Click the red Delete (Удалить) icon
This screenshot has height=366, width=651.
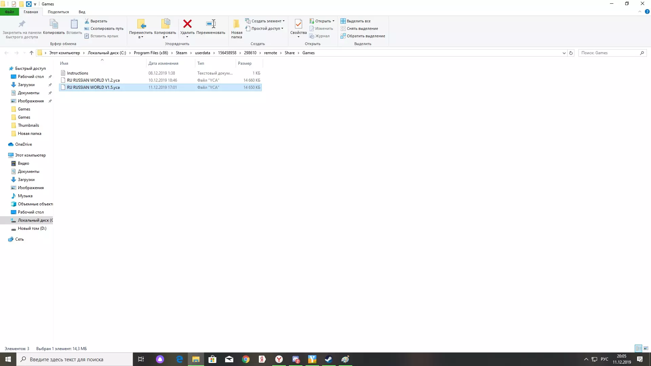187,24
